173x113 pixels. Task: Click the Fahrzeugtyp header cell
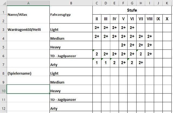click(x=71, y=15)
